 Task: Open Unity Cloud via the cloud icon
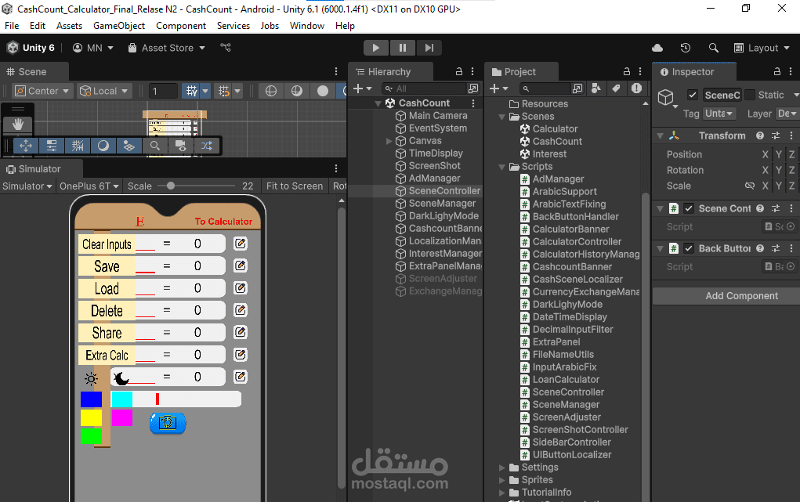click(657, 48)
